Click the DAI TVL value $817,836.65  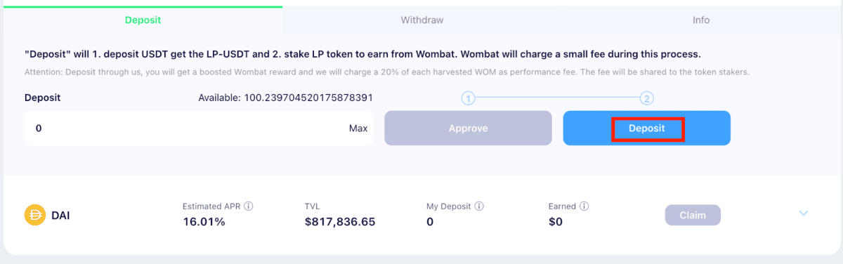pyautogui.click(x=340, y=222)
